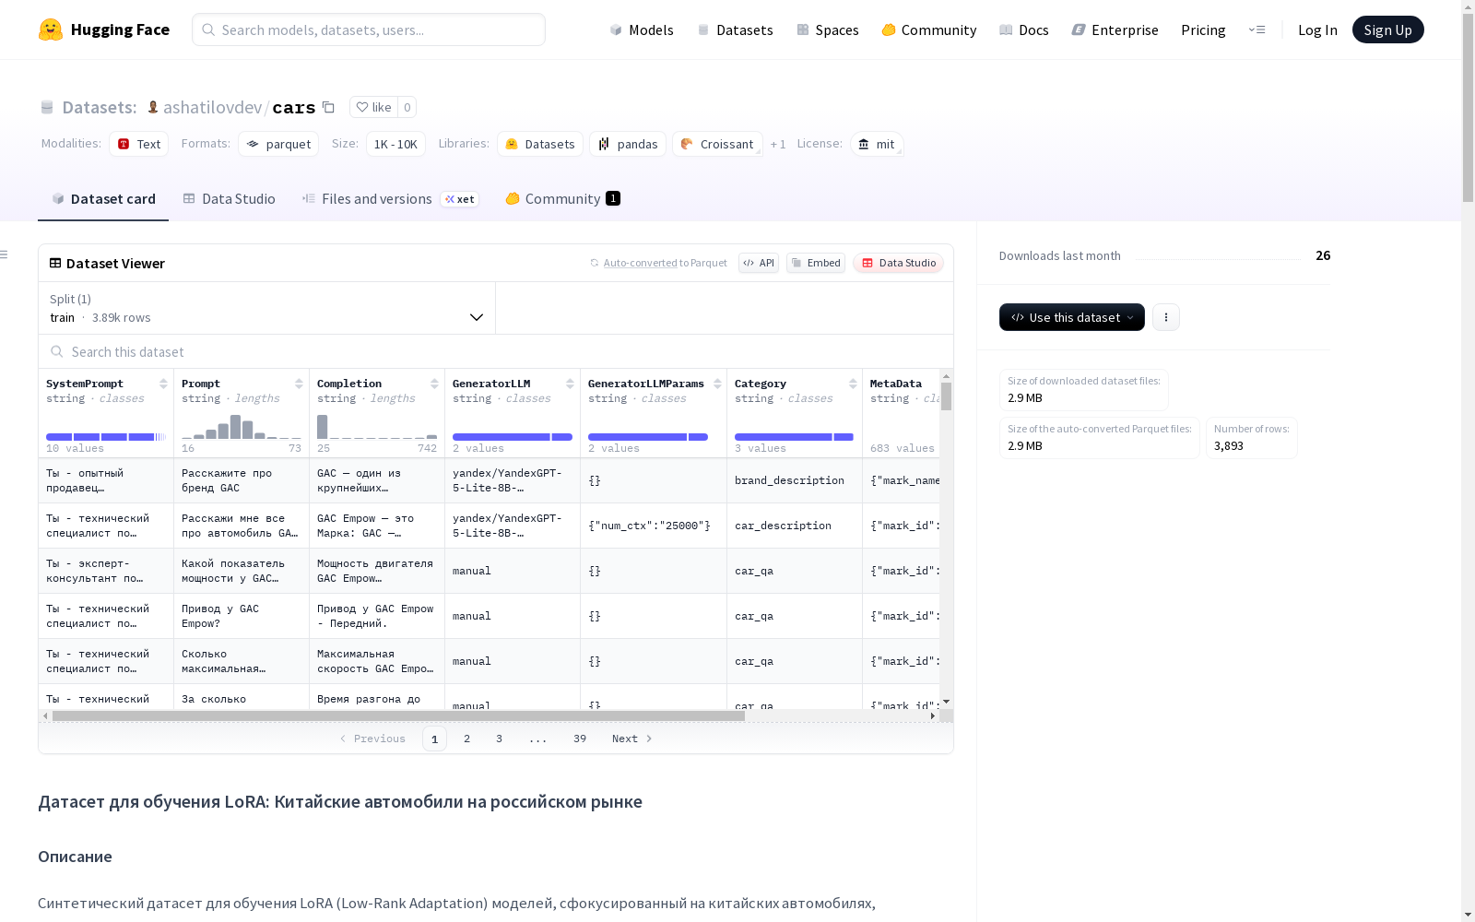Image resolution: width=1475 pixels, height=922 pixels.
Task: Open Models in the top navigation
Action: click(x=642, y=30)
